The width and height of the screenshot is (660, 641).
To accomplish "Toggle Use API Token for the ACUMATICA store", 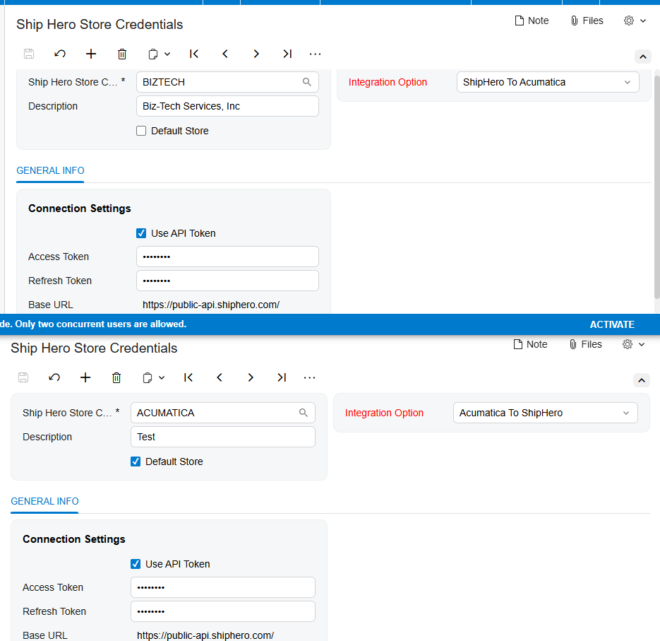I will pyautogui.click(x=136, y=564).
